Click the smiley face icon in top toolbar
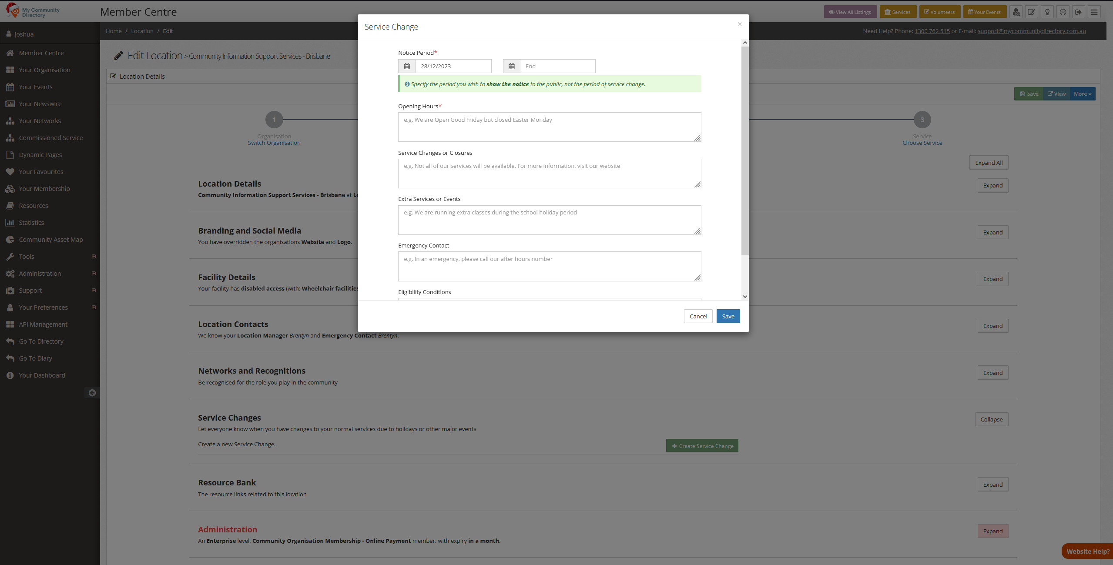This screenshot has width=1113, height=565. tap(1063, 12)
